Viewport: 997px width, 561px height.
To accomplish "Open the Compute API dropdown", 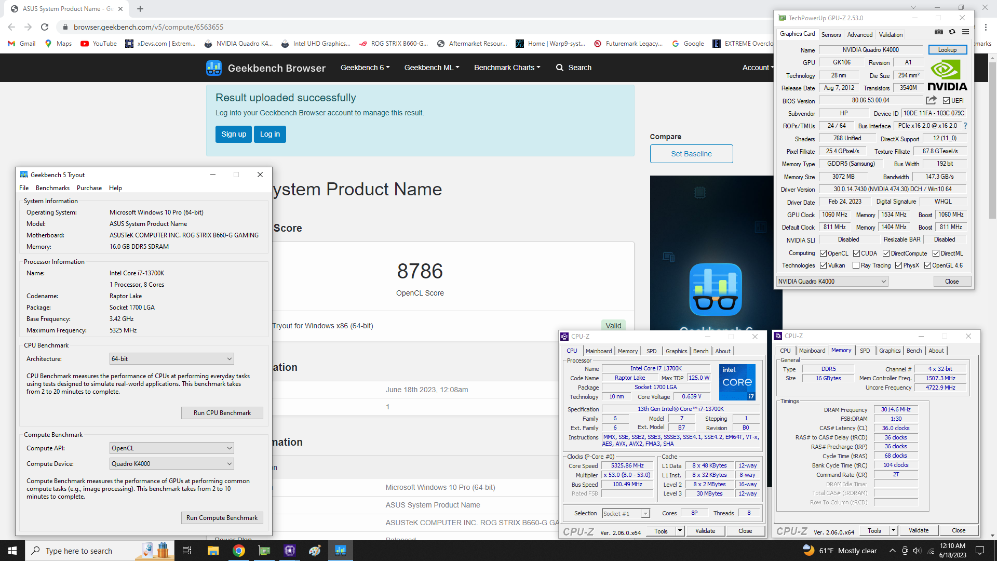I will click(172, 448).
